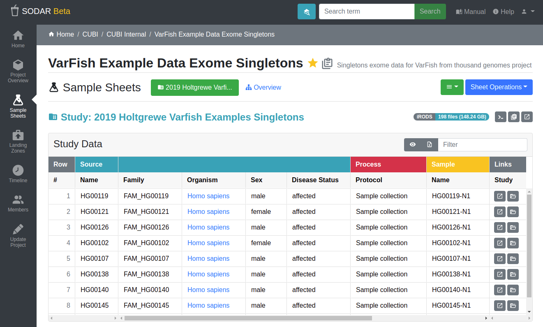The height and width of the screenshot is (327, 543).
Task: Click CUBI breadcrumb link
Action: pyautogui.click(x=90, y=35)
